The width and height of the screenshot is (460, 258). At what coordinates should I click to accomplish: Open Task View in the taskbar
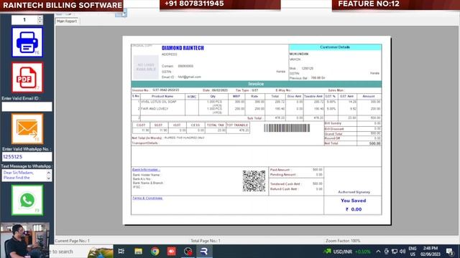(121, 252)
